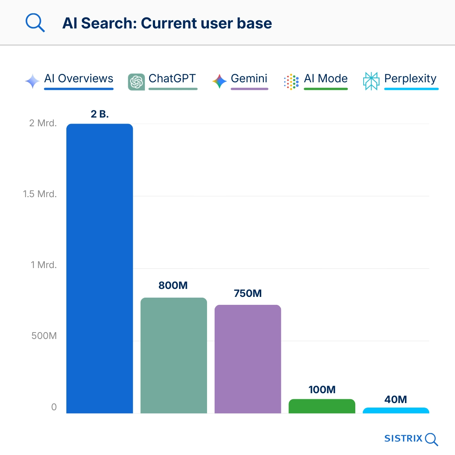Select the AI Overviews star icon

pyautogui.click(x=33, y=80)
